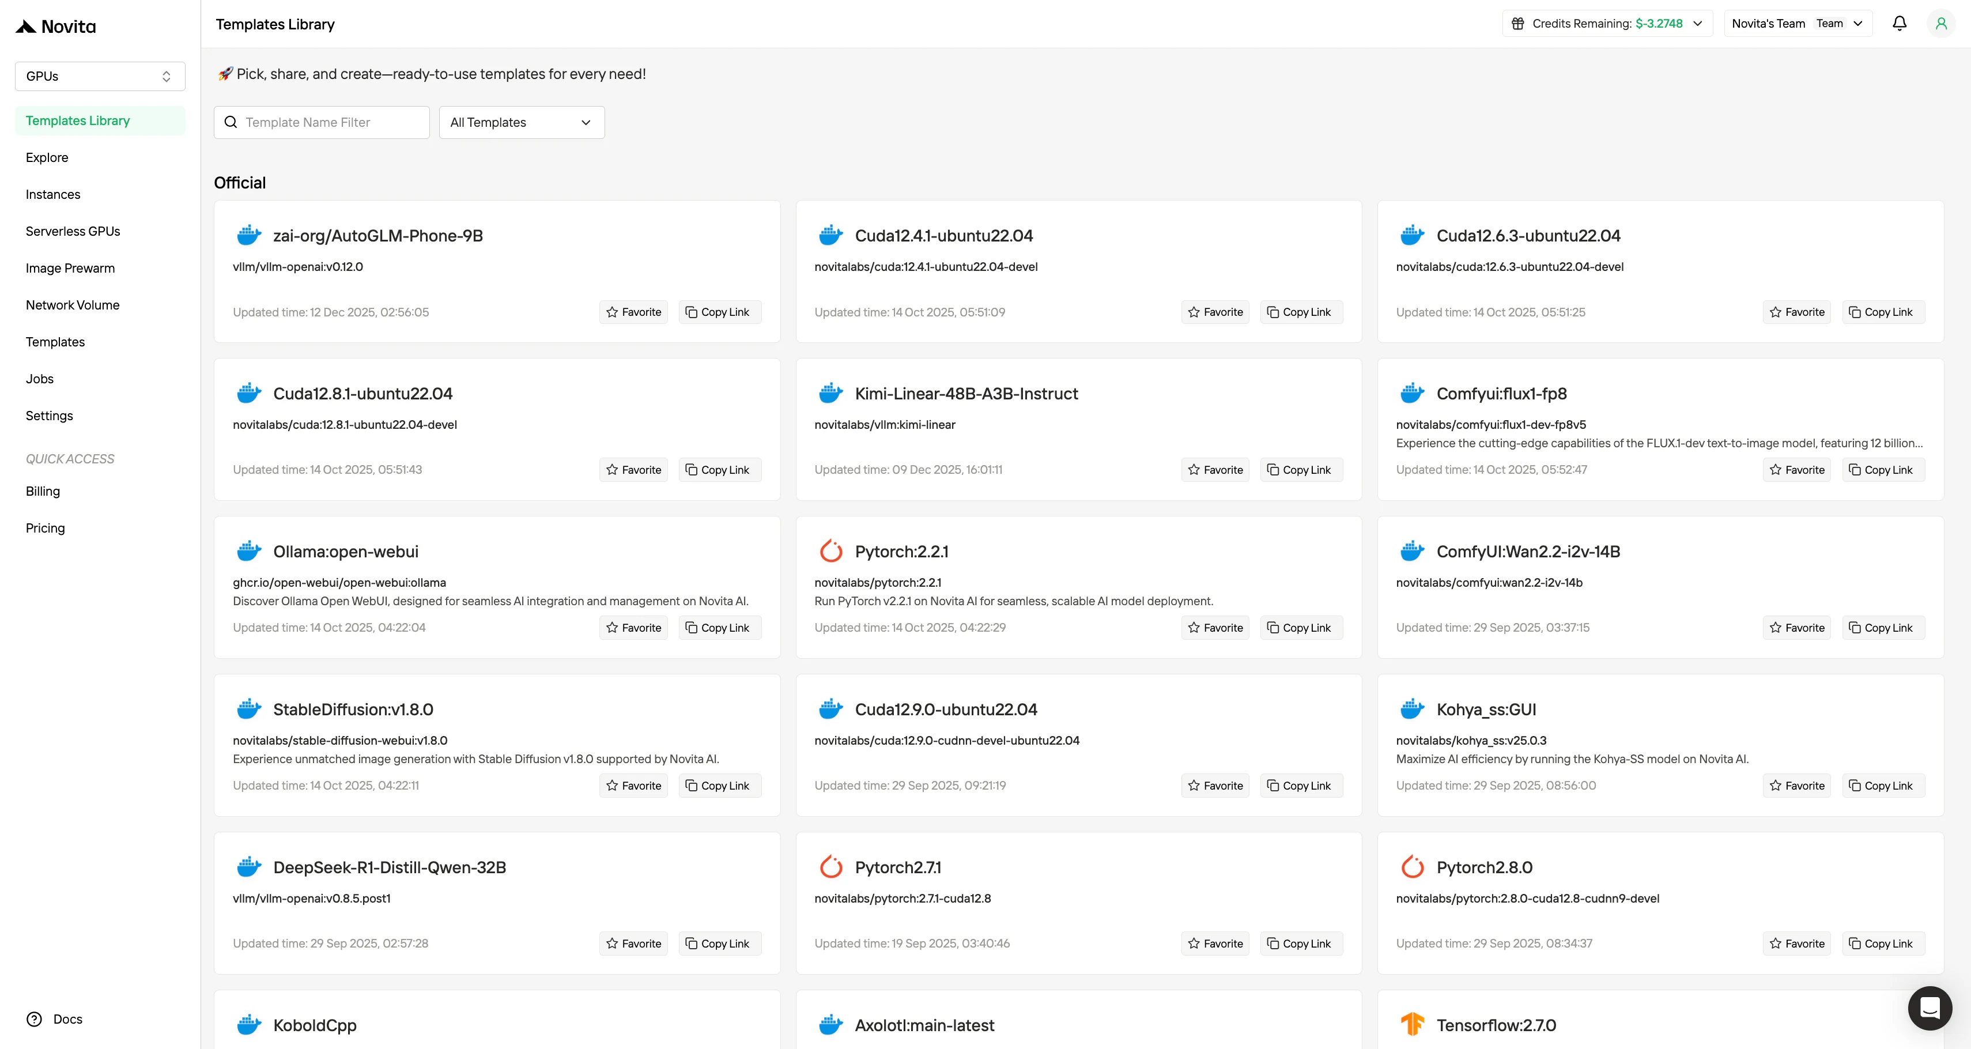Click the Novita logo

pyautogui.click(x=56, y=27)
